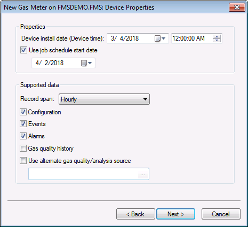Uncheck Use job schedule start date
This screenshot has width=248, height=227.
pyautogui.click(x=23, y=50)
